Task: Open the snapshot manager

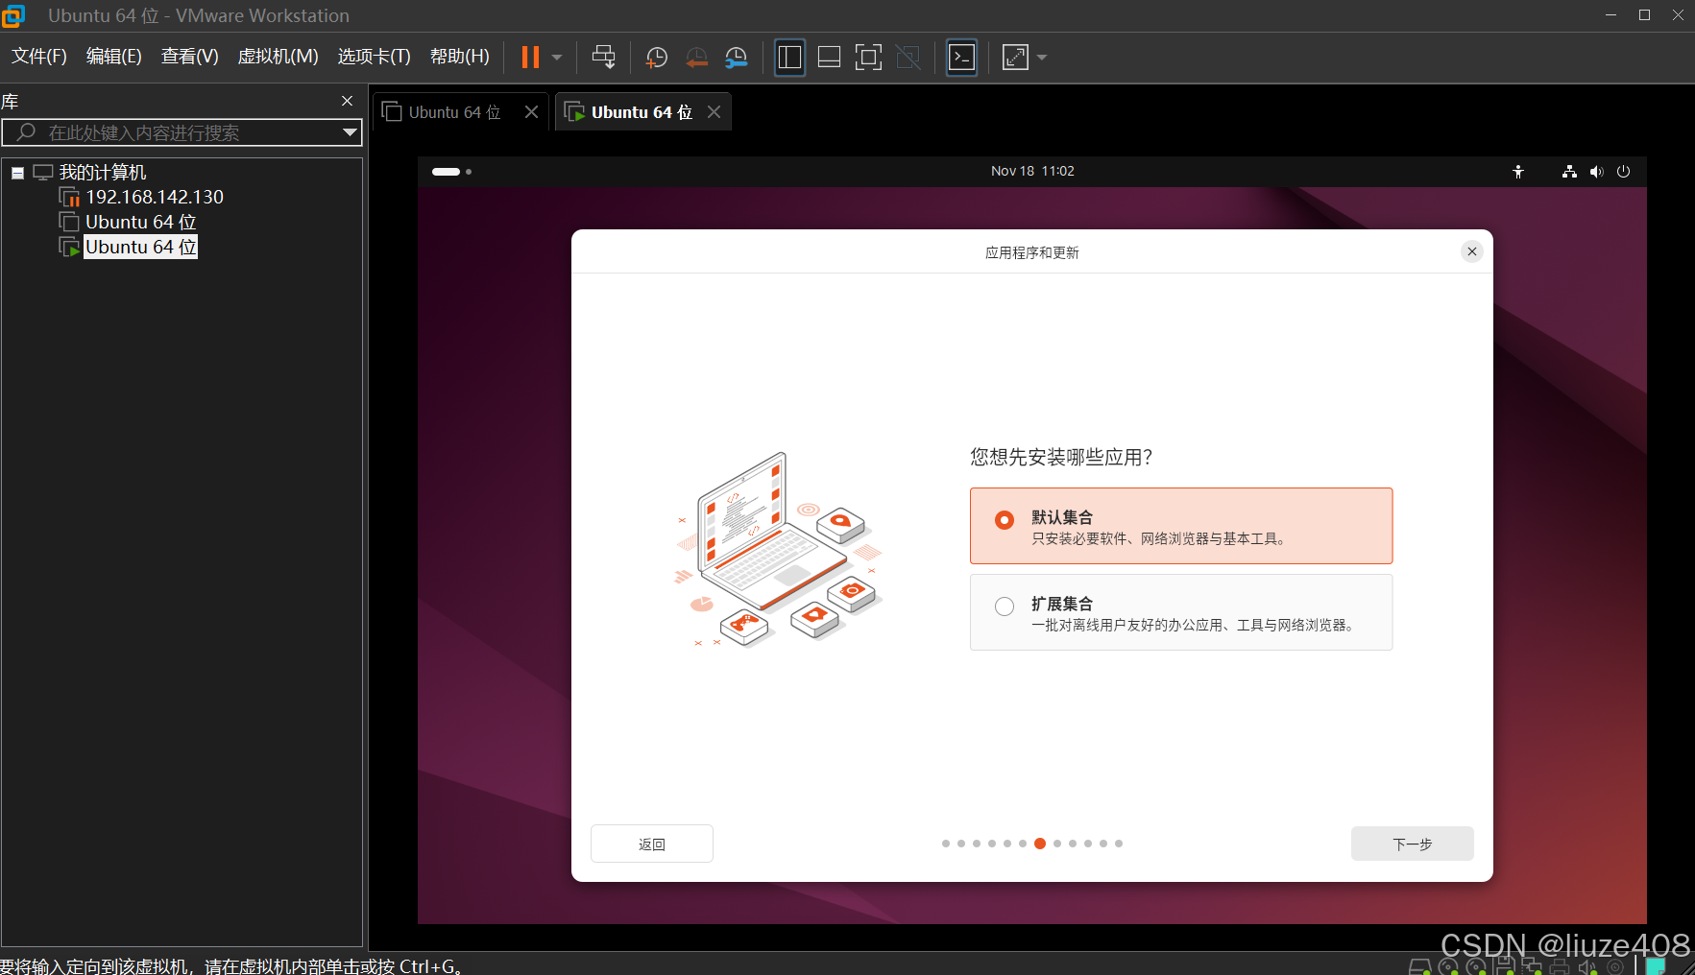Action: [737, 58]
